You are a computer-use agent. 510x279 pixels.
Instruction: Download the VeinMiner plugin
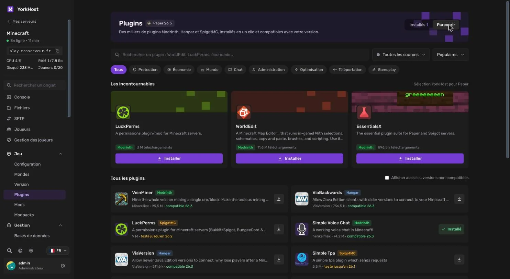[x=279, y=199]
